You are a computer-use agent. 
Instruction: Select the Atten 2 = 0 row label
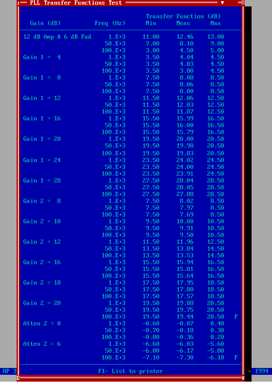pyautogui.click(x=42, y=324)
